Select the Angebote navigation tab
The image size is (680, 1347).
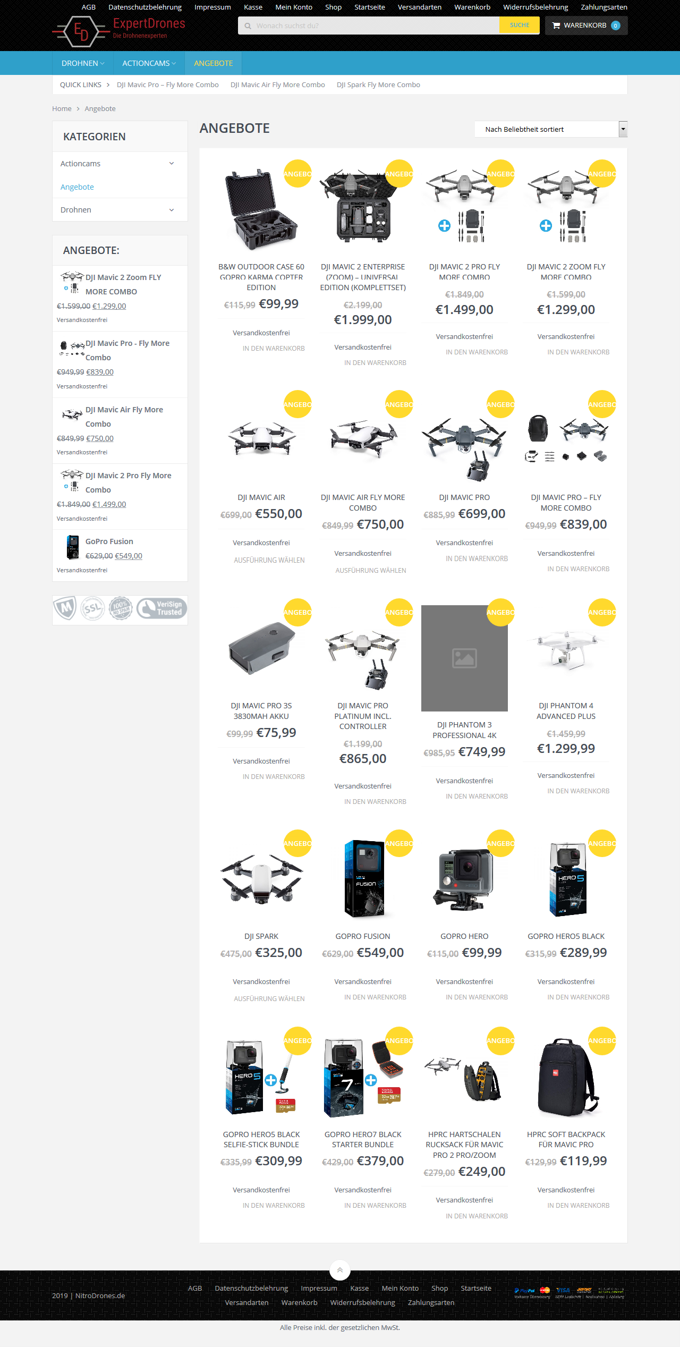pyautogui.click(x=213, y=63)
